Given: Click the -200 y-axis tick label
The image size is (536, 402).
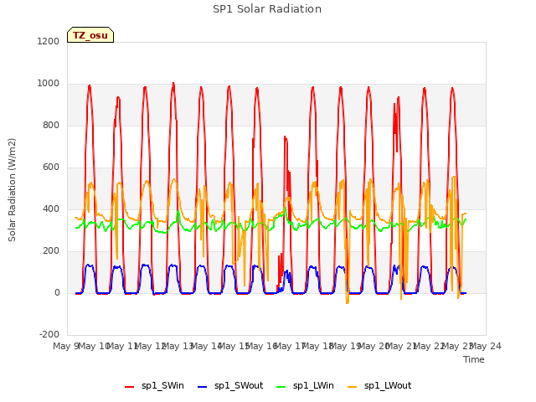Looking at the screenshot, I should (49, 335).
